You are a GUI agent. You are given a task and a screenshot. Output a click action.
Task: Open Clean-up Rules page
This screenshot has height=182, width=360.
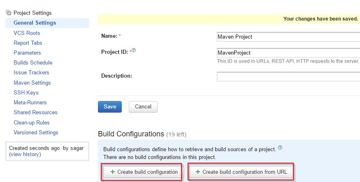pyautogui.click(x=31, y=122)
